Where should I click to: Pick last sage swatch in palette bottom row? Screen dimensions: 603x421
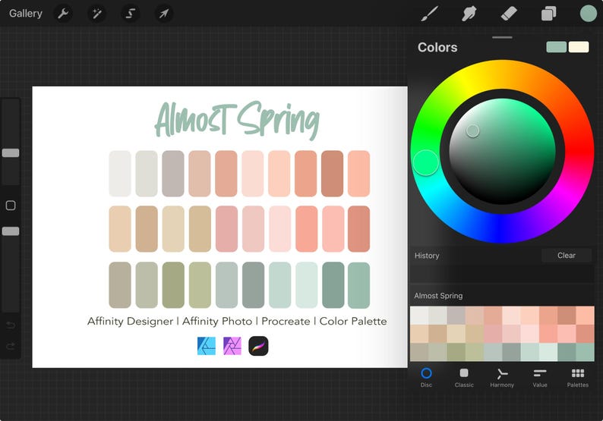tap(586, 352)
